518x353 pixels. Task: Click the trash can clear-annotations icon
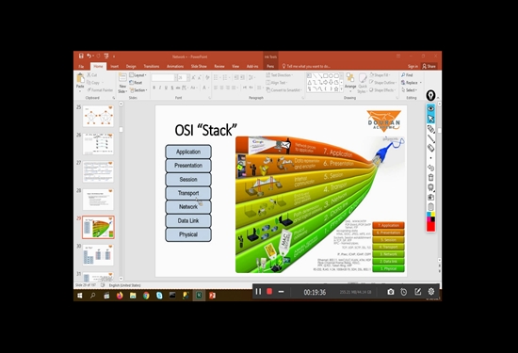430,178
